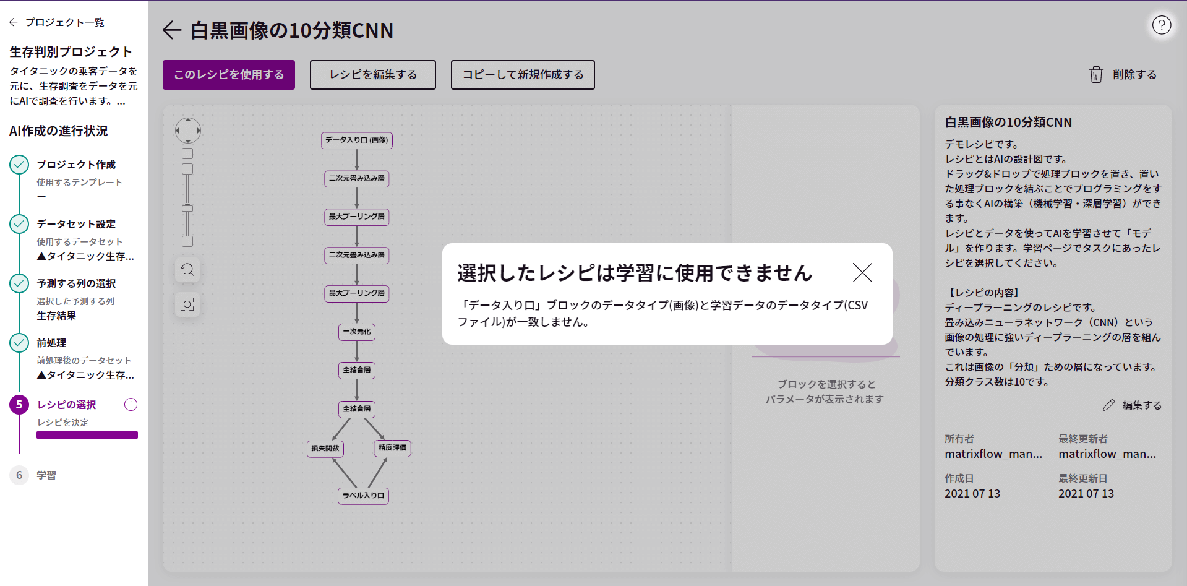Select the second 最大プーリング層 block
This screenshot has width=1187, height=586.
pos(357,294)
